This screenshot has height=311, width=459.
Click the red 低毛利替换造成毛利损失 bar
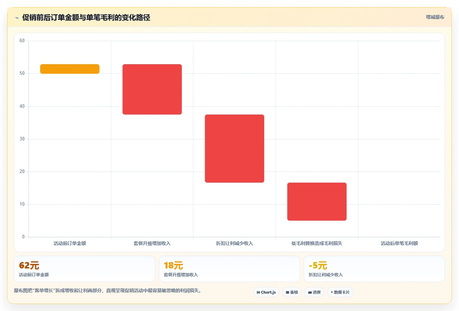317,201
